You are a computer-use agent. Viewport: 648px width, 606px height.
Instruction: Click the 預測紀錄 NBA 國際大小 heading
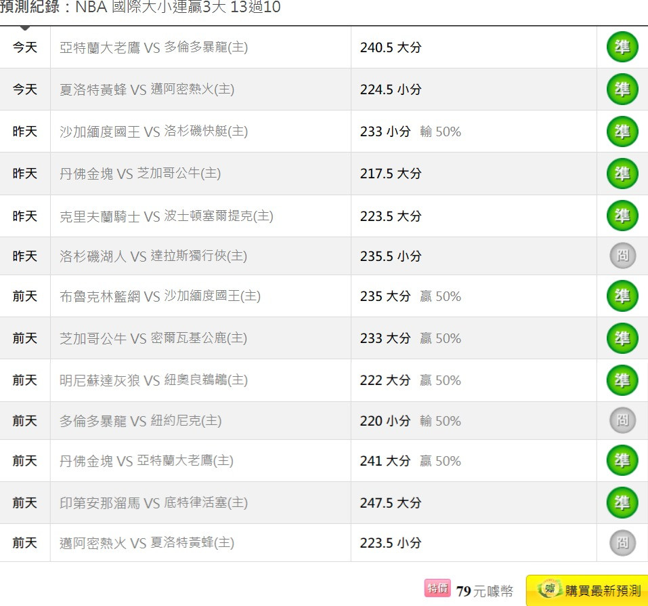tap(141, 7)
